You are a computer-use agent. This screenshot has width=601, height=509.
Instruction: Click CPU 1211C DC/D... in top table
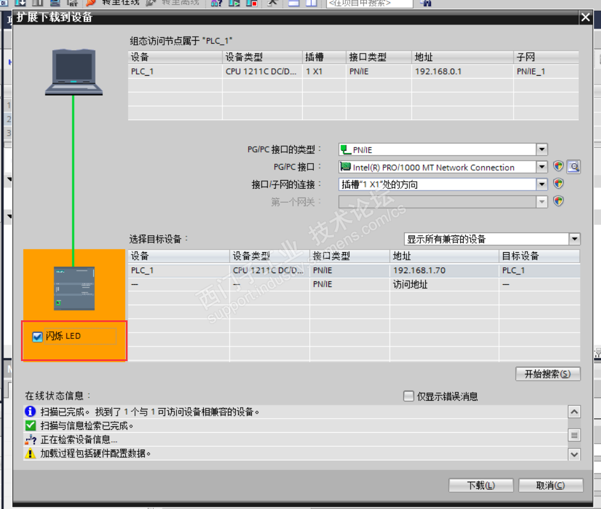[x=261, y=71]
